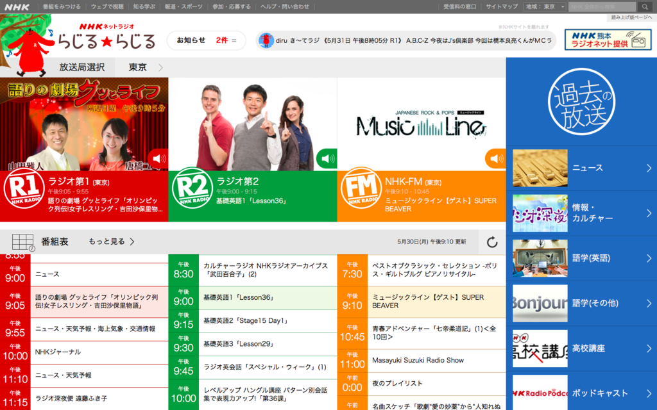Viewport: 657px width, 410px height.
Task: Click 受信料の窓口 link
Action: pyautogui.click(x=460, y=6)
